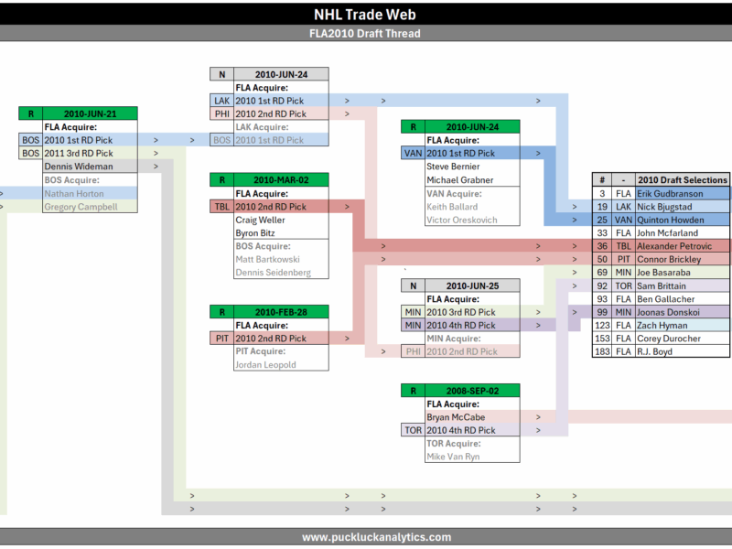Select pick number 183 in draft table
This screenshot has width=732, height=549.
602,351
